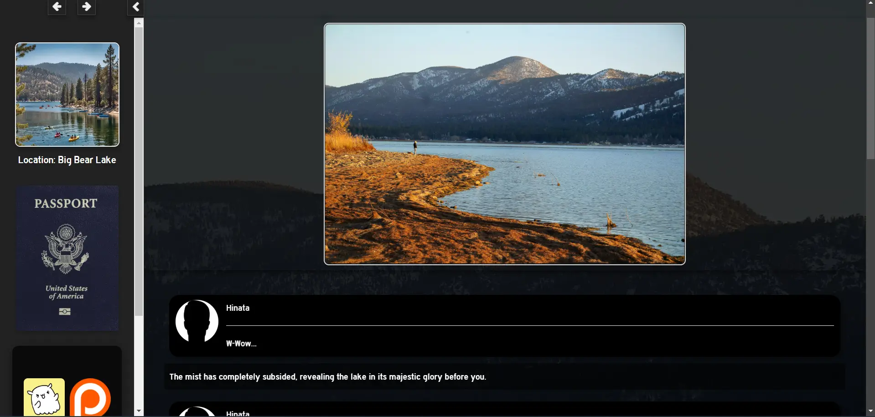Go forward with the right arrow button

[x=87, y=7]
